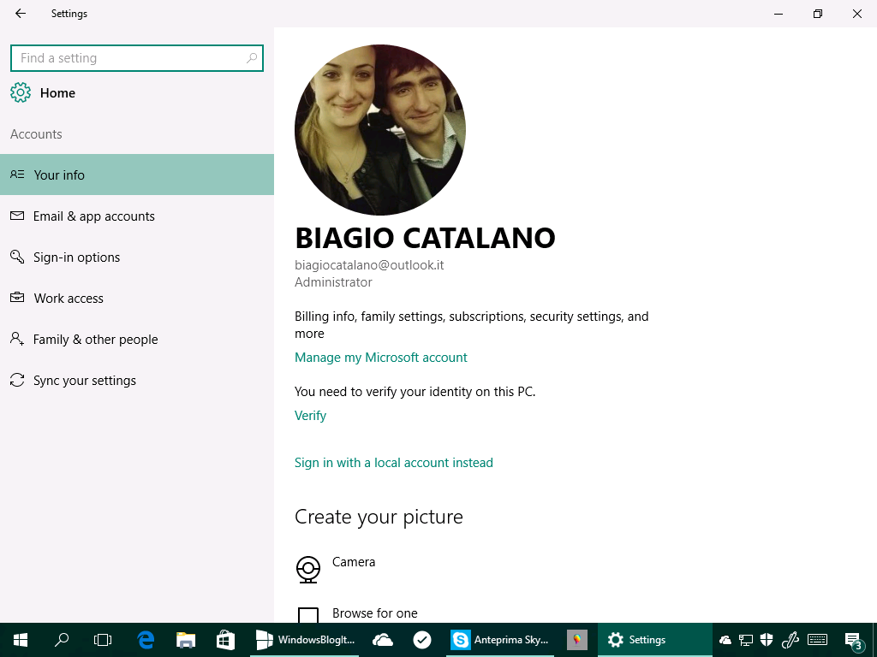Open Home via the gear icon
The width and height of the screenshot is (877, 657).
21,92
